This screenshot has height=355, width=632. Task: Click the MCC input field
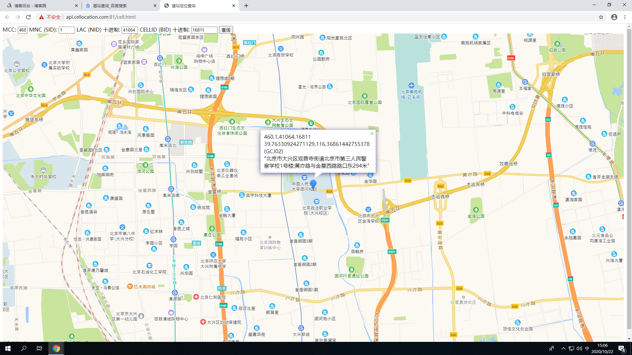click(22, 30)
